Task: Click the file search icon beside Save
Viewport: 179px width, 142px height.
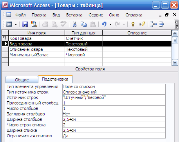Action: click(34, 24)
